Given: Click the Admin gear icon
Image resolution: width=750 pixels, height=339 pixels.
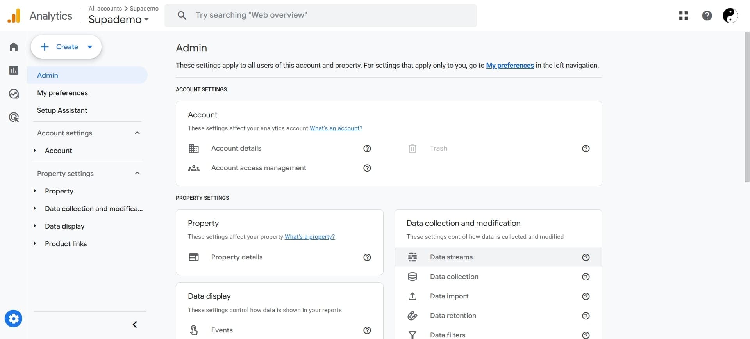Looking at the screenshot, I should (13, 319).
